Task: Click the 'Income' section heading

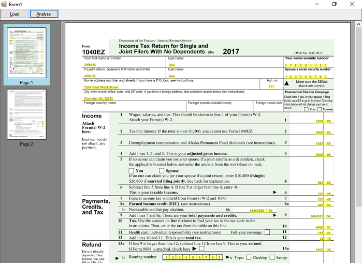Action: click(x=92, y=116)
